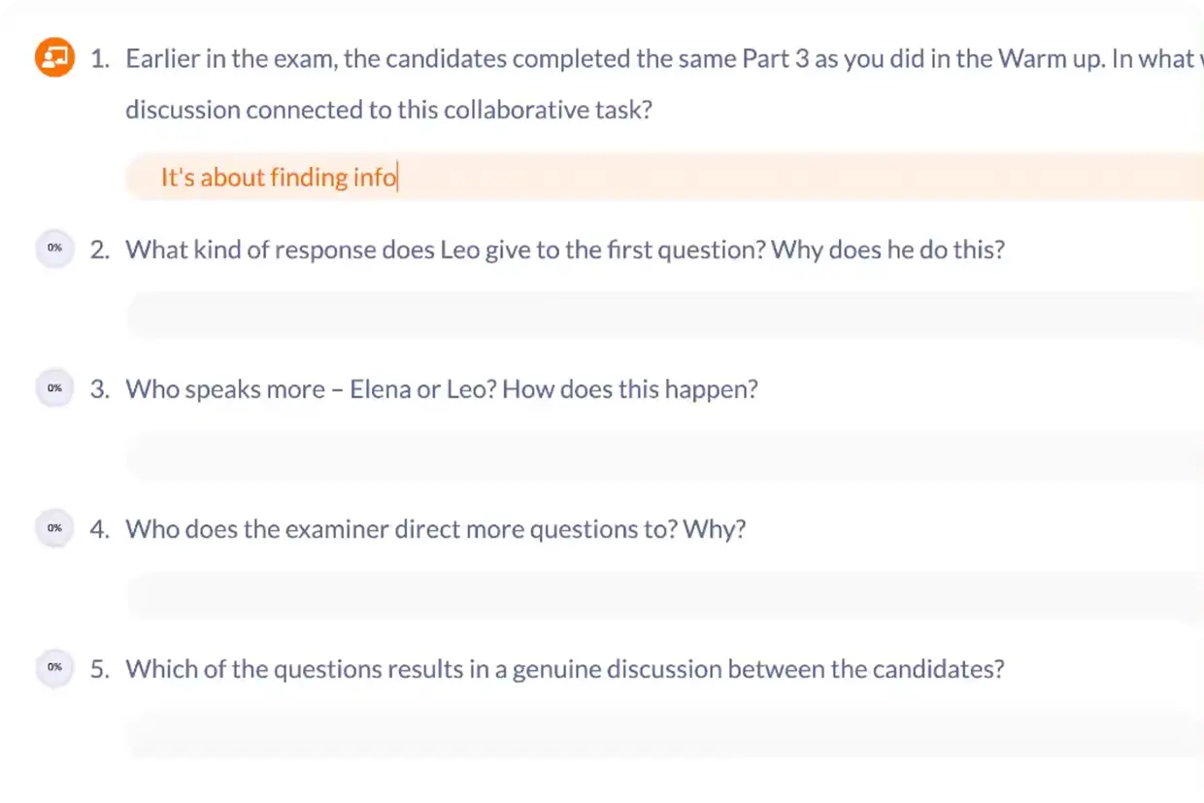Click the answer field under the genuine discussion question
Image resolution: width=1204 pixels, height=803 pixels.
[664, 735]
